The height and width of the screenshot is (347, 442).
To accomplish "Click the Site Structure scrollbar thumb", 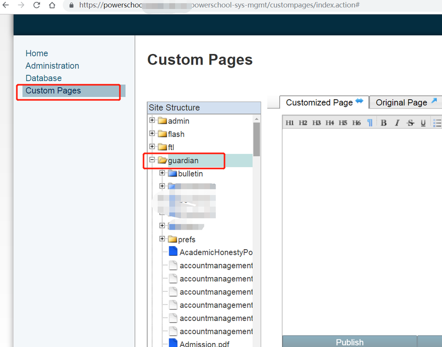I will (257, 139).
